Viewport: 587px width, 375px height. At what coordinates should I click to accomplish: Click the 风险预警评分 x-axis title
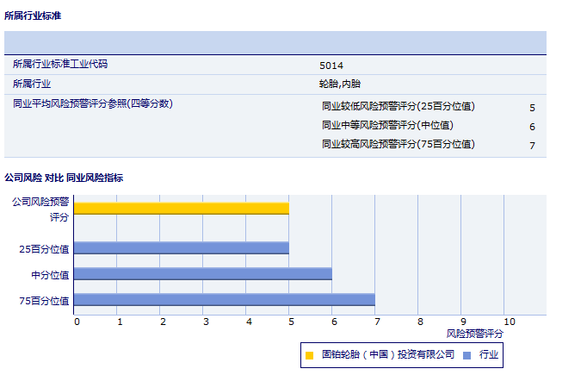(x=475, y=333)
